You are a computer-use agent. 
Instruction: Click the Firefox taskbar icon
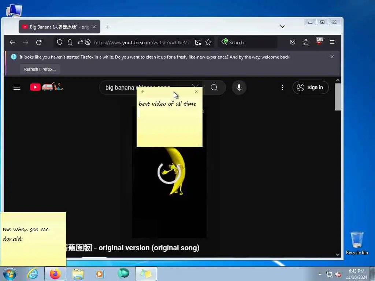tap(55, 274)
